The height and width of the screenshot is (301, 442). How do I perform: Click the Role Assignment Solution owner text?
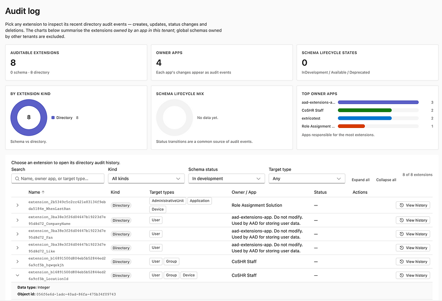(257, 205)
